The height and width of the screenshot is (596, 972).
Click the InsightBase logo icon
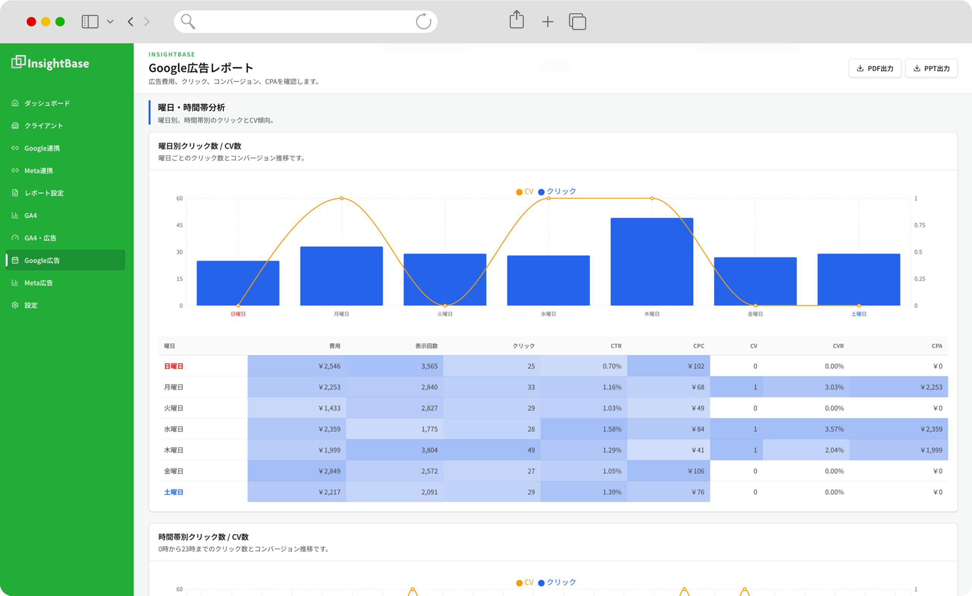18,62
